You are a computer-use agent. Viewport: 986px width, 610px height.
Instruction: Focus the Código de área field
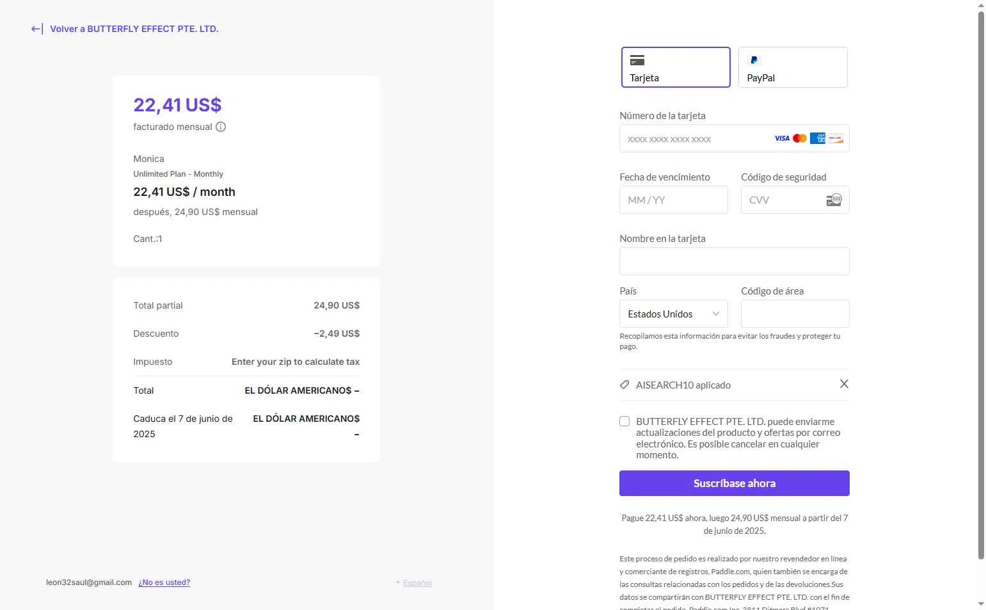coord(795,314)
